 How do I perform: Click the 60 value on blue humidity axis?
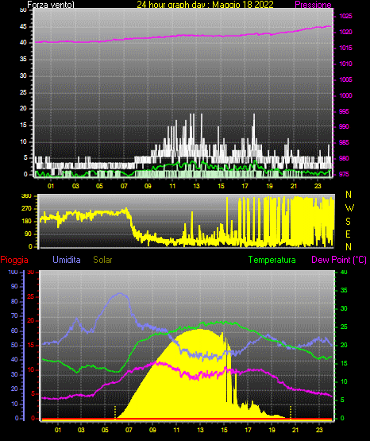click(x=14, y=331)
